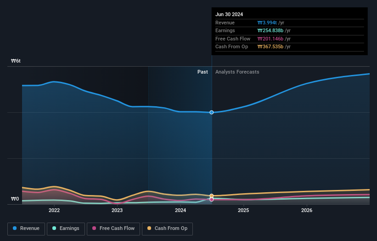Click the Analysts Forecasts label

pyautogui.click(x=237, y=72)
